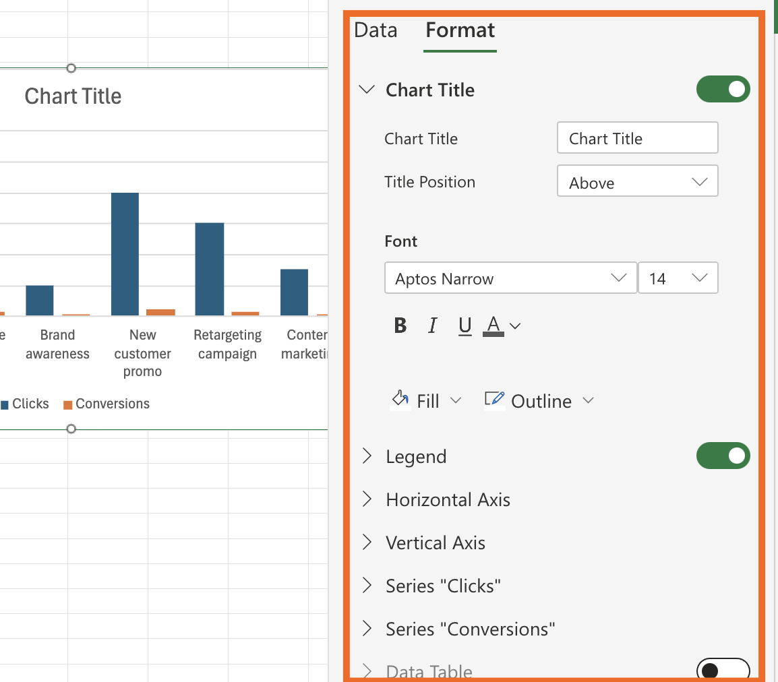Disable the Legend toggle switch
Screen dimensions: 778x682
(x=723, y=456)
